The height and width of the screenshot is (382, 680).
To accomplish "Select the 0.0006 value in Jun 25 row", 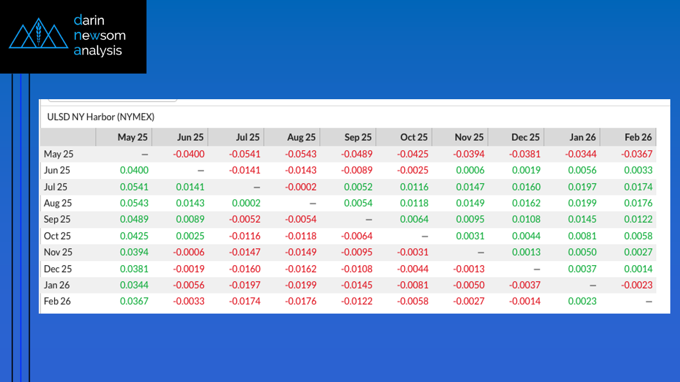I will (x=471, y=170).
